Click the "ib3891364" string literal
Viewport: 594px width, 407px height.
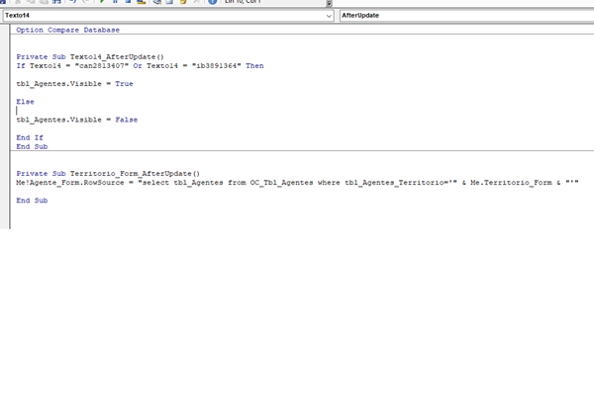(216, 66)
